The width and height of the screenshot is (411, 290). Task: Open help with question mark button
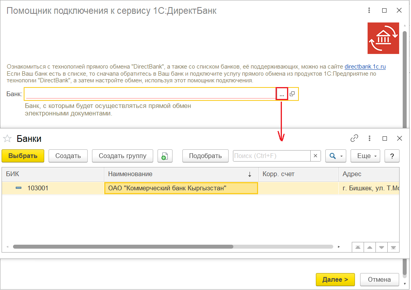pyautogui.click(x=392, y=156)
